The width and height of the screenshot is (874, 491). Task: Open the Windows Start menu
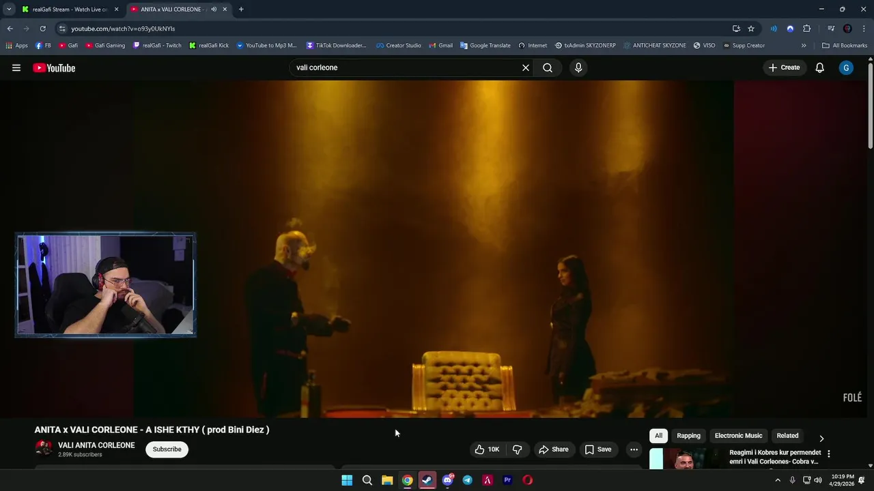click(347, 480)
